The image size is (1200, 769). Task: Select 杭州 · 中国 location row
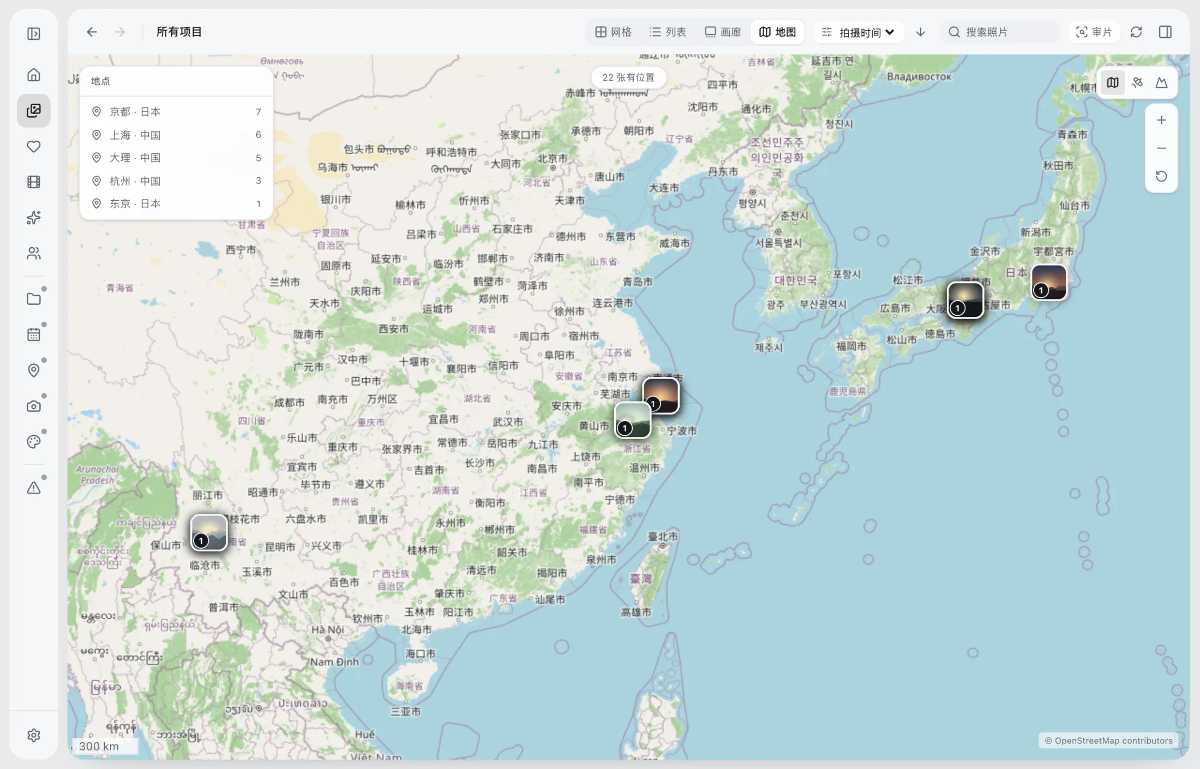pos(176,181)
